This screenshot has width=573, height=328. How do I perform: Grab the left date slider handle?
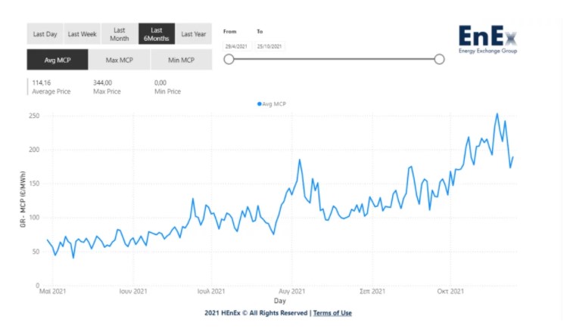tap(229, 59)
